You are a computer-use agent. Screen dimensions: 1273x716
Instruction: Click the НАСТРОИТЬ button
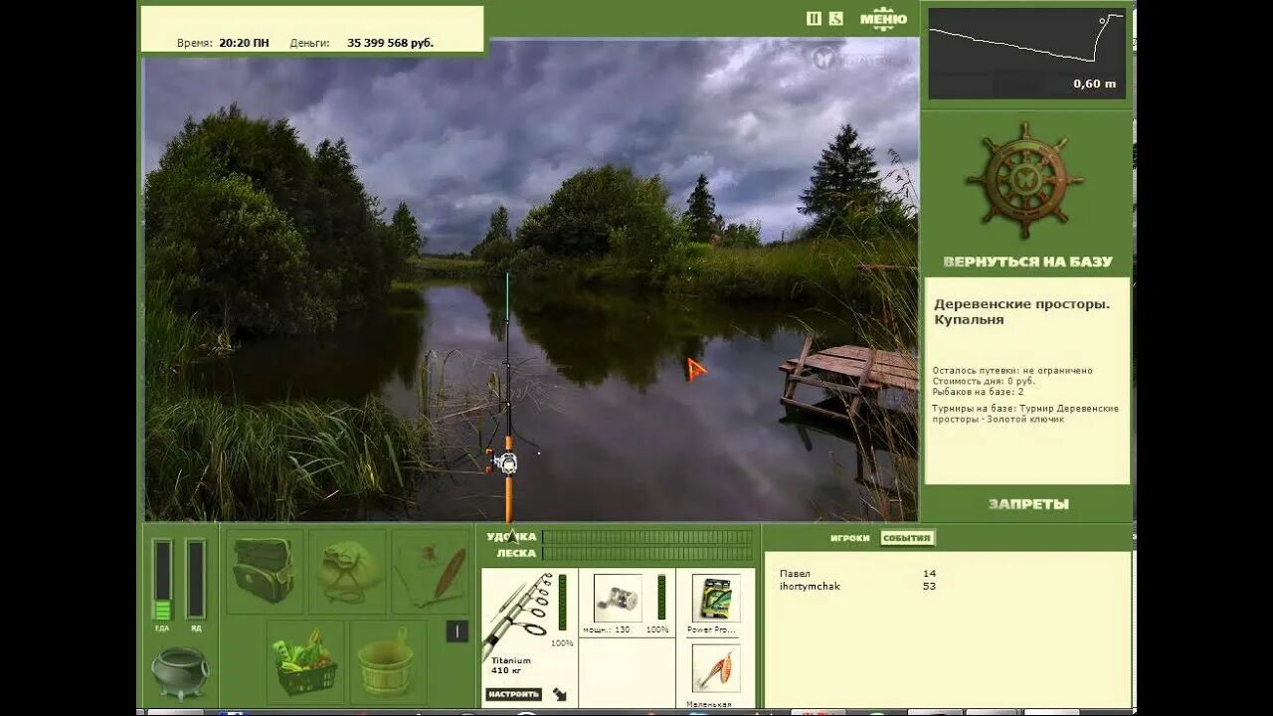click(513, 694)
